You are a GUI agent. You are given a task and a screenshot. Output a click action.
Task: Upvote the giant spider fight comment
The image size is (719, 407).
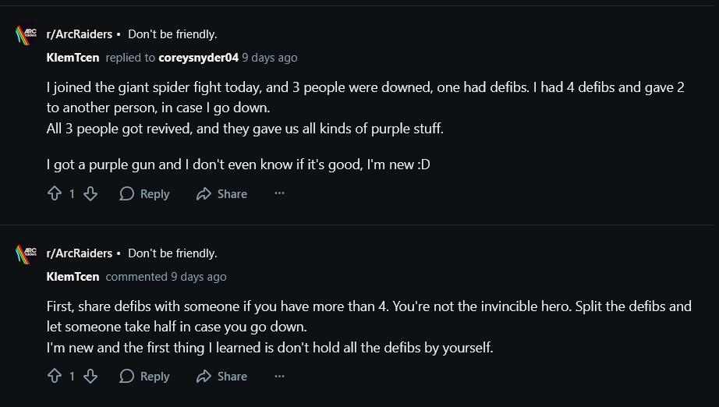55,194
